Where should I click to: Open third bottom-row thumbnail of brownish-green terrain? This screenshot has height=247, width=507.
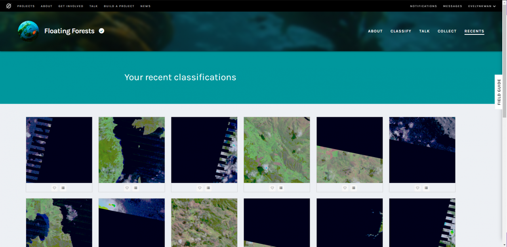point(204,223)
